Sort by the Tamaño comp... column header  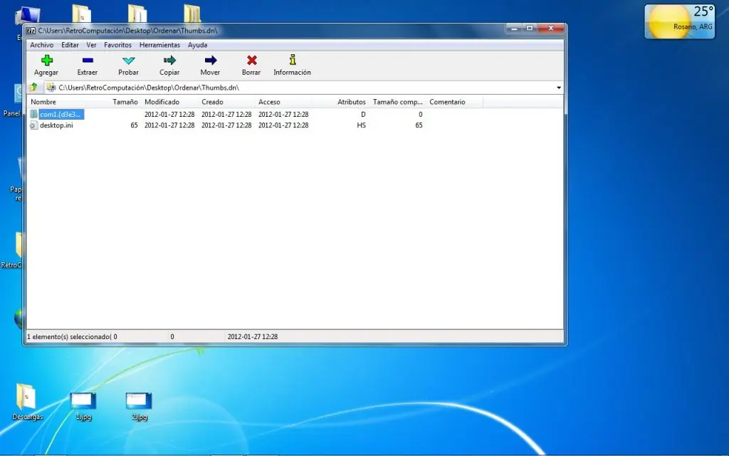[x=397, y=102]
